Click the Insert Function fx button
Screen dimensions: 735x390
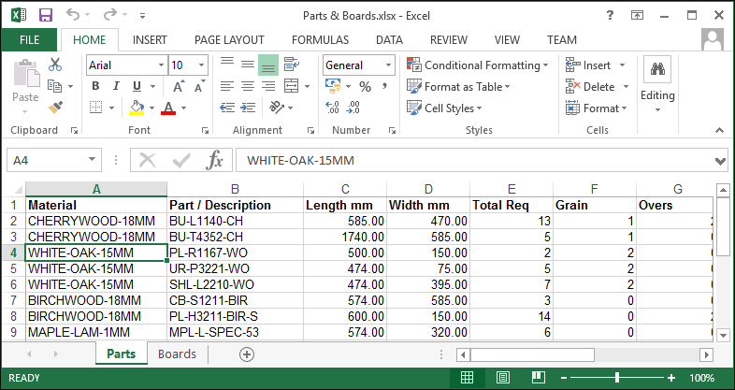214,160
